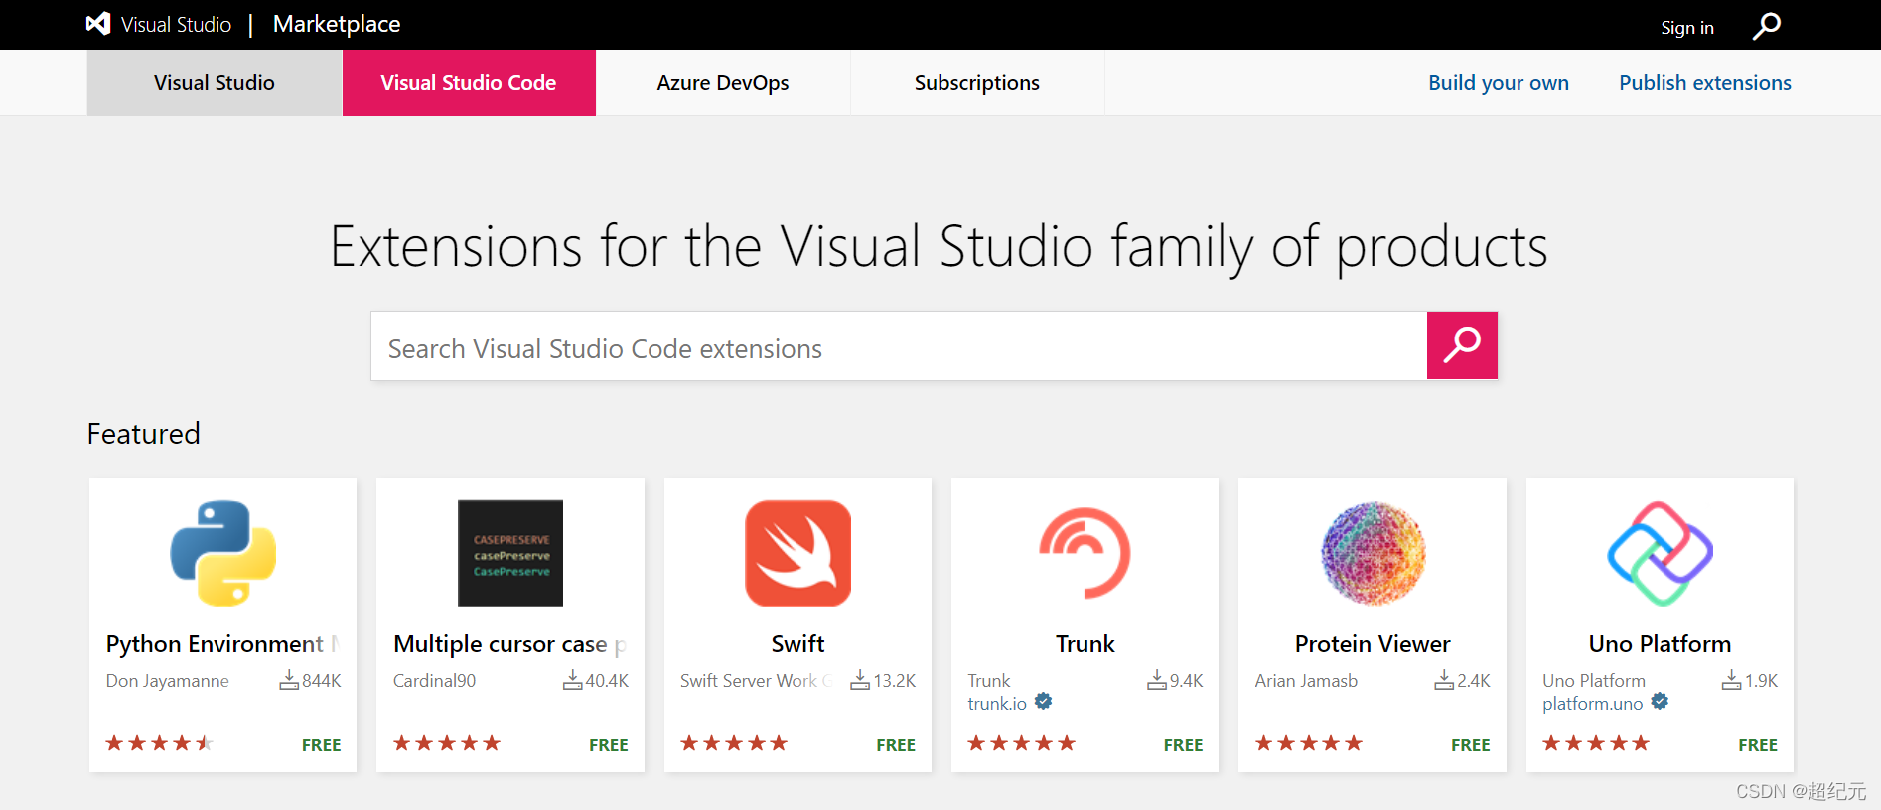
Task: Click the Build your own link
Action: (x=1499, y=83)
